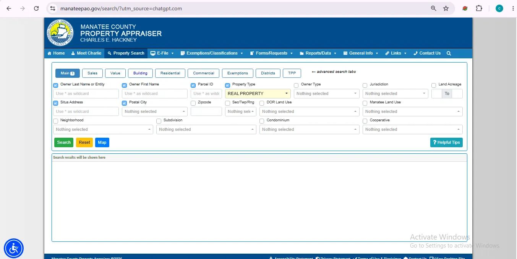Open the Subdivision dropdown
Viewport: 517px width, 259px height.
click(x=206, y=129)
